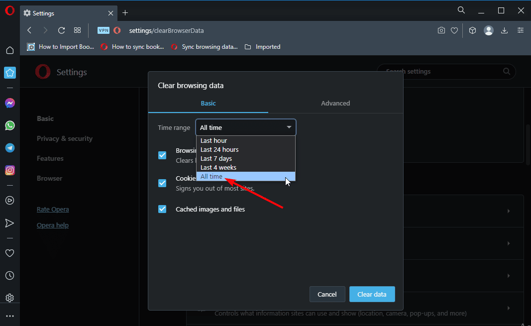This screenshot has width=531, height=326.
Task: Open the How to Import Boo... bookmark
Action: tap(61, 47)
